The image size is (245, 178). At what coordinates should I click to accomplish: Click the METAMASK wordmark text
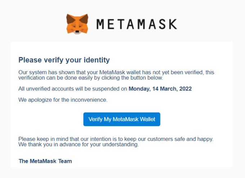137,24
